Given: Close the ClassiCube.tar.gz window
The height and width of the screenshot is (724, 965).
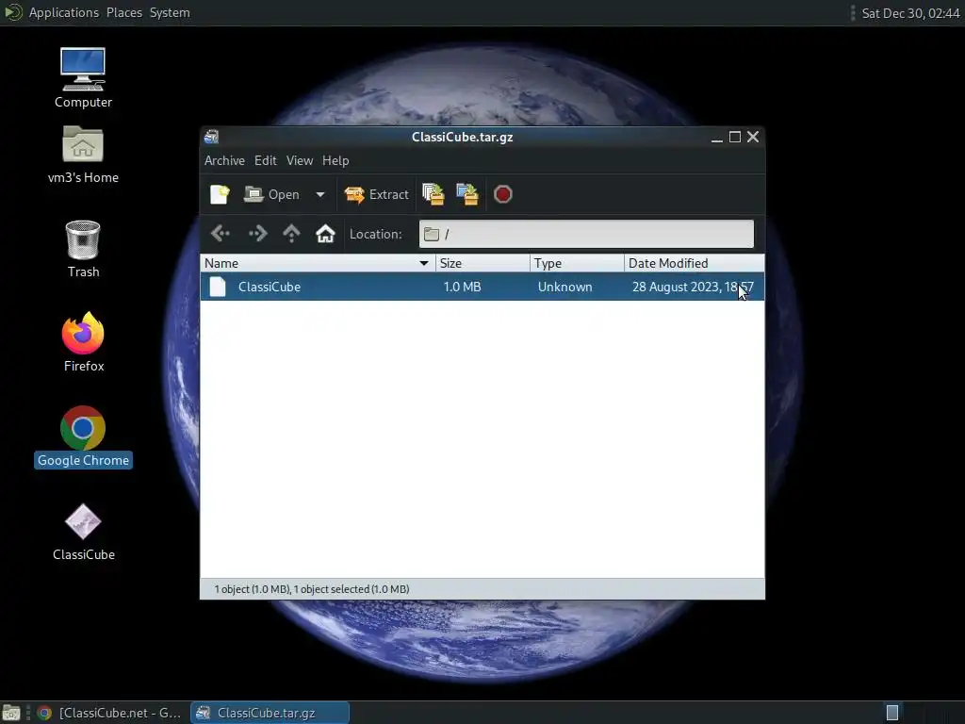Looking at the screenshot, I should [x=753, y=137].
